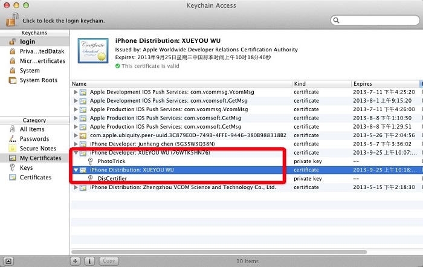Click certificate icon of com.vcommsg.VcomMsg Development row
This screenshot has width=423, height=267.
(x=83, y=92)
